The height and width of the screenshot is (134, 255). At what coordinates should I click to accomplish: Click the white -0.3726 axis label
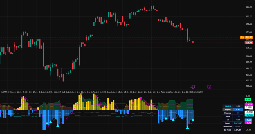[249, 112]
